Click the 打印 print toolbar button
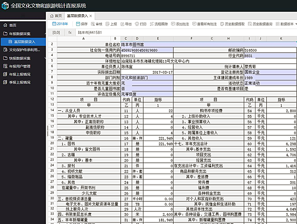Viewport: 297px width, 224px height. (x=141, y=24)
